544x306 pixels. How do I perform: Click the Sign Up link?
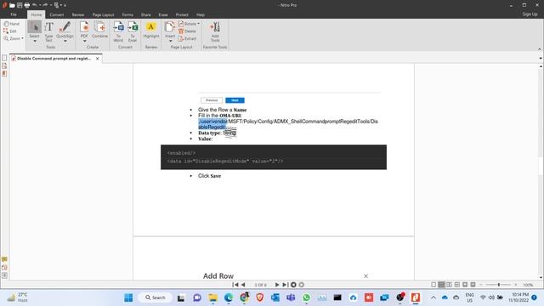[x=530, y=14]
